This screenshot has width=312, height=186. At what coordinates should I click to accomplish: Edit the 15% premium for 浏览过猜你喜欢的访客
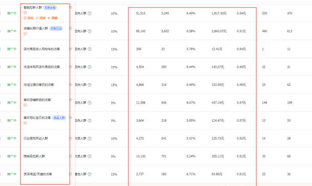114,85
